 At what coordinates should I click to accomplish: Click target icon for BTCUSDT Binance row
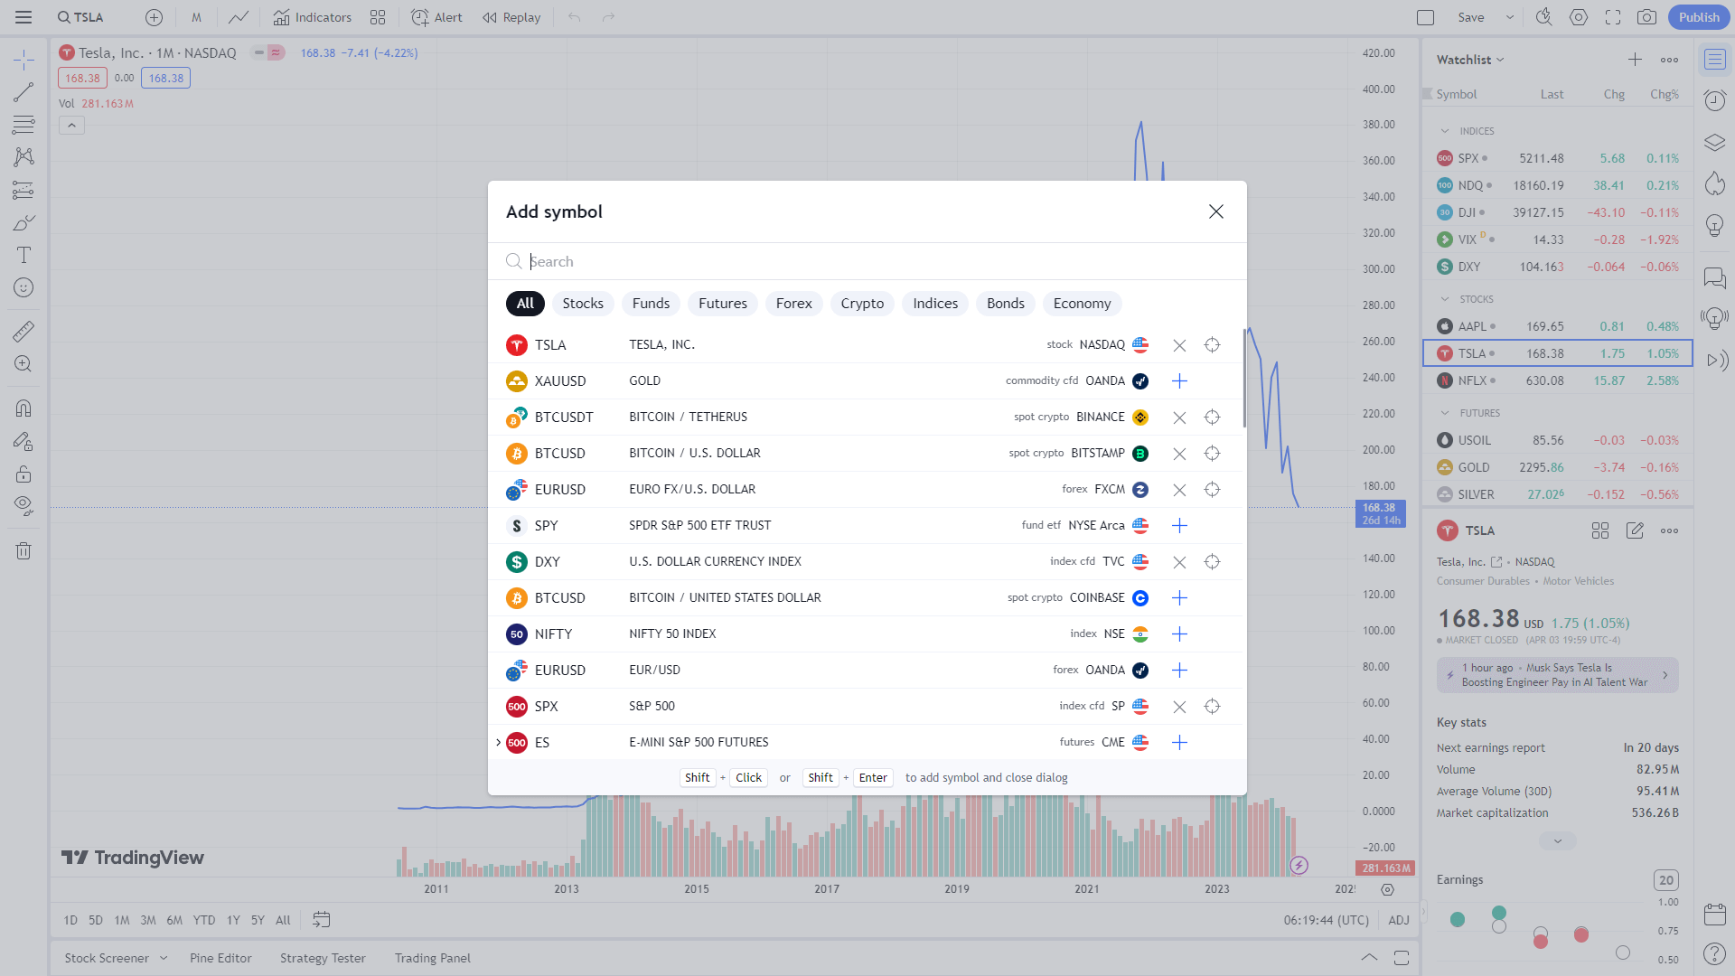1212,418
